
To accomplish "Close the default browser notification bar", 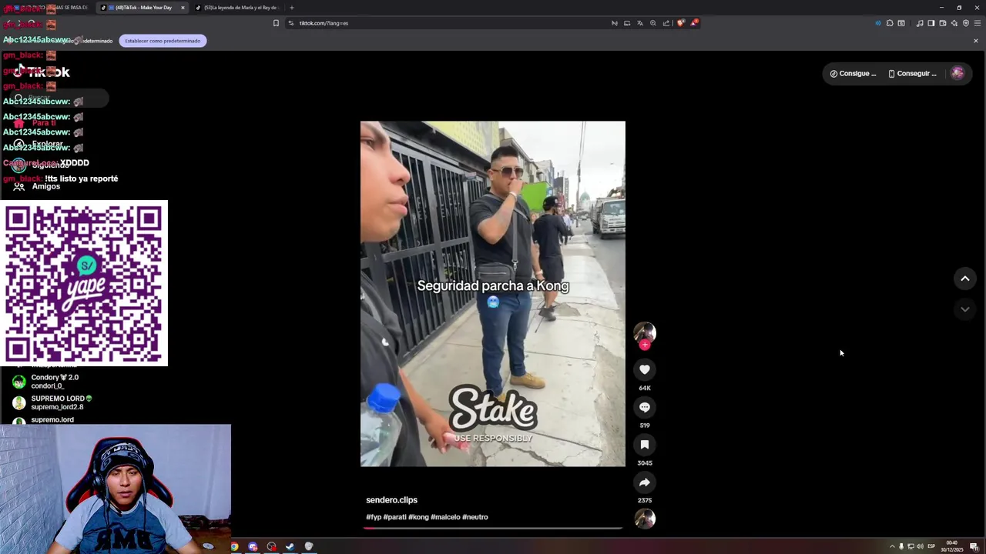I will tap(975, 41).
